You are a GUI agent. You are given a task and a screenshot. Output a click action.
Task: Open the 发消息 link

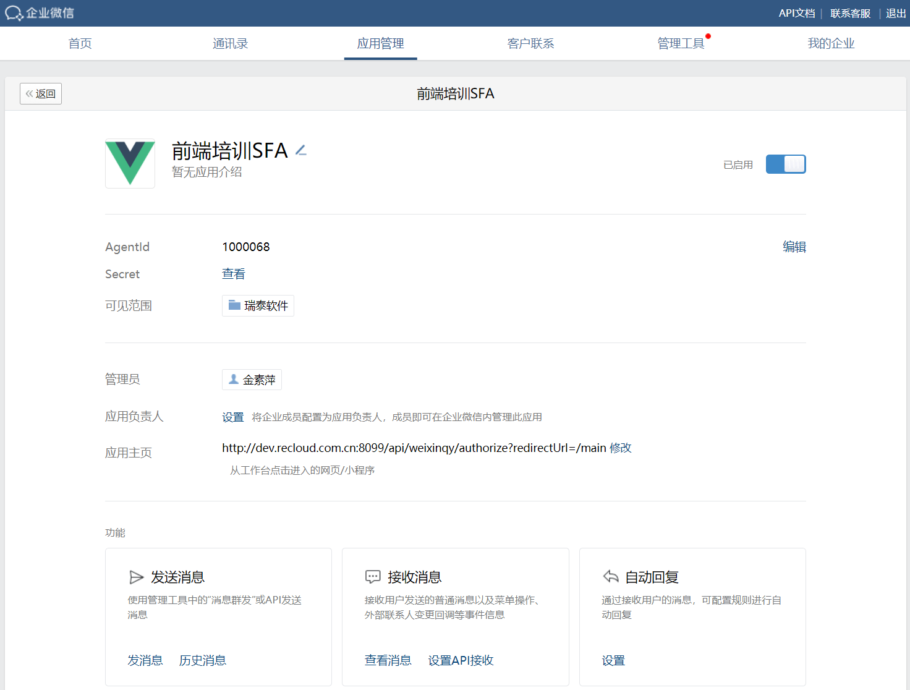point(145,660)
